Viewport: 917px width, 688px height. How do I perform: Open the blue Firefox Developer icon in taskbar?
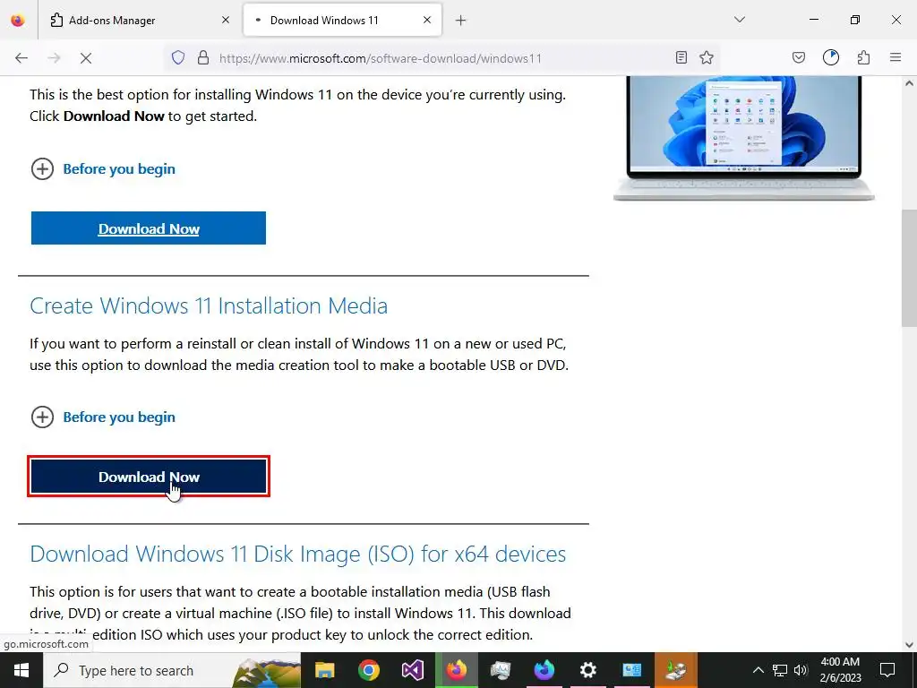[544, 670]
